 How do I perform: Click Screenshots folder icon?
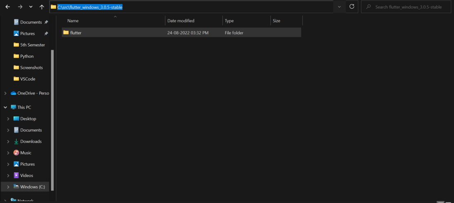click(16, 67)
